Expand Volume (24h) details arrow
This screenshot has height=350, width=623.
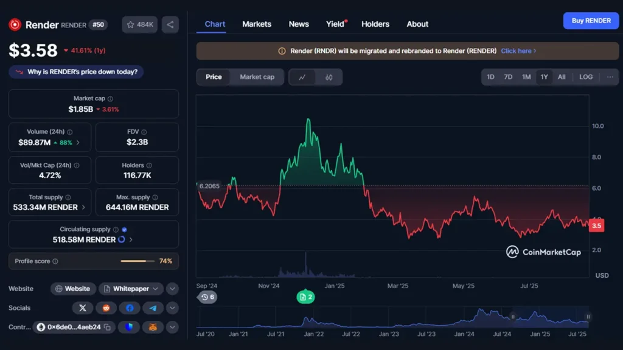coord(78,142)
